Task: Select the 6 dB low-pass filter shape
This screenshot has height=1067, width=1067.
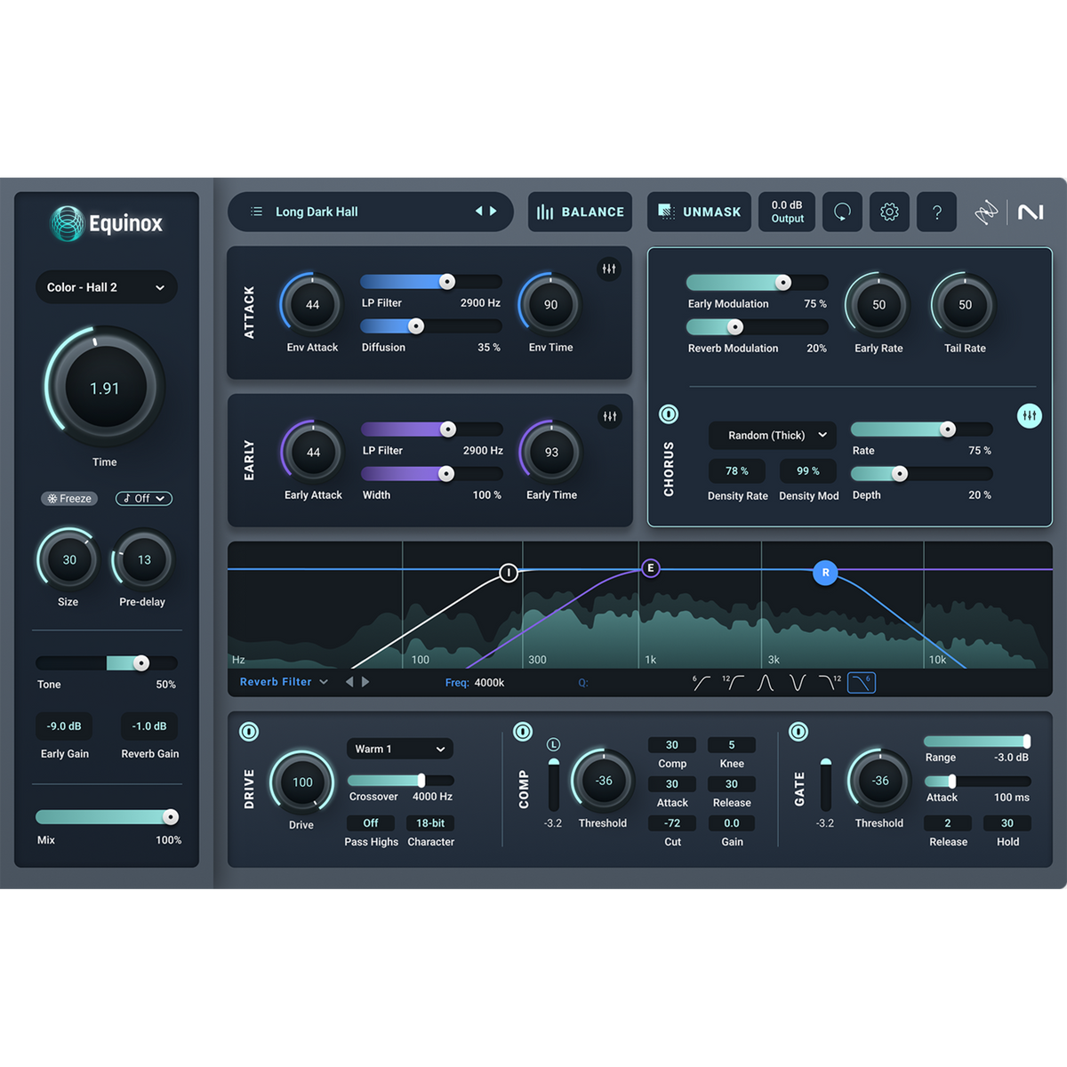Action: 862,682
